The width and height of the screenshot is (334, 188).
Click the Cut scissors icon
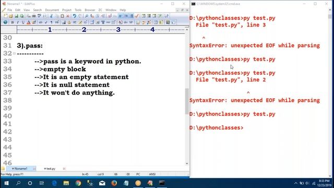pyautogui.click(x=51, y=16)
